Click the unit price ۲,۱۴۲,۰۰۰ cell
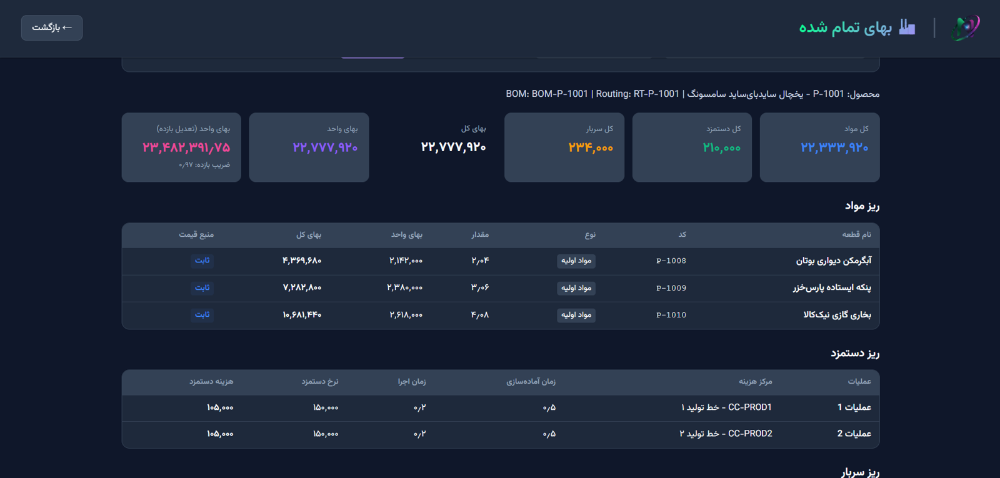 coord(406,261)
